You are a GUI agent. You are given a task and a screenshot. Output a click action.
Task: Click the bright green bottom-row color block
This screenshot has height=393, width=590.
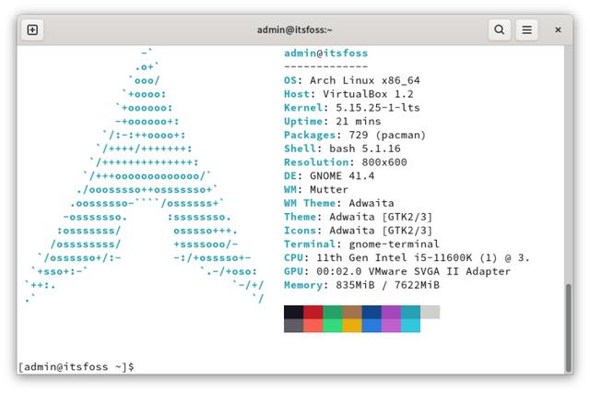click(x=333, y=326)
